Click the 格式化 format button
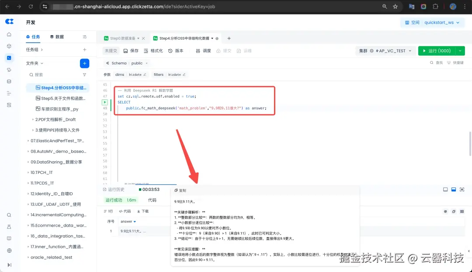472x272 pixels. point(153,51)
